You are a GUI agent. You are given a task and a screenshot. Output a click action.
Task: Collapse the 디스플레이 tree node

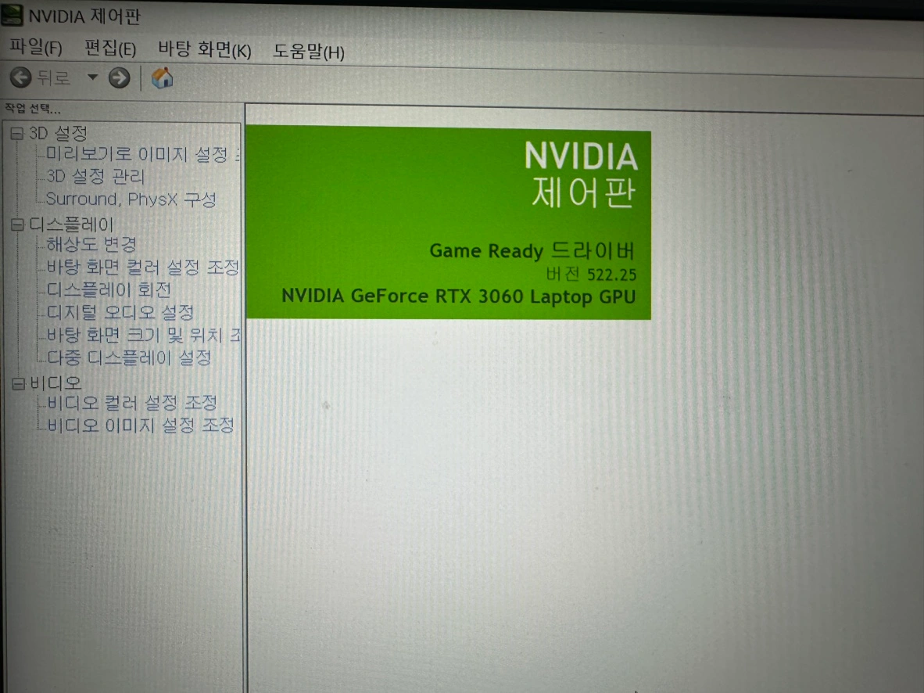click(x=16, y=225)
